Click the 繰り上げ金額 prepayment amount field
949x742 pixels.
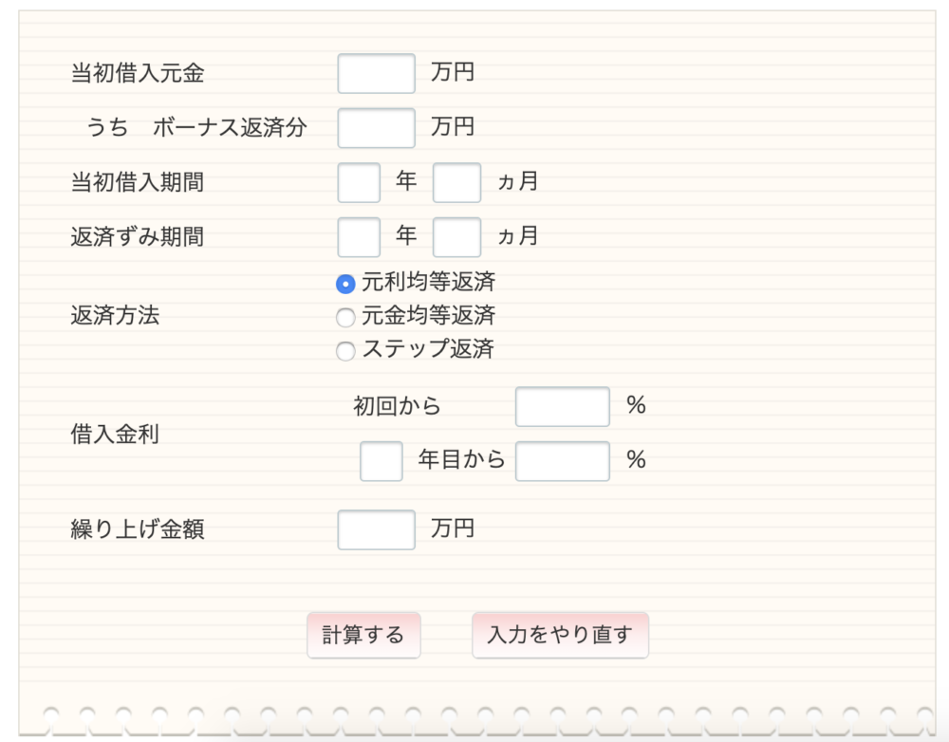[375, 529]
